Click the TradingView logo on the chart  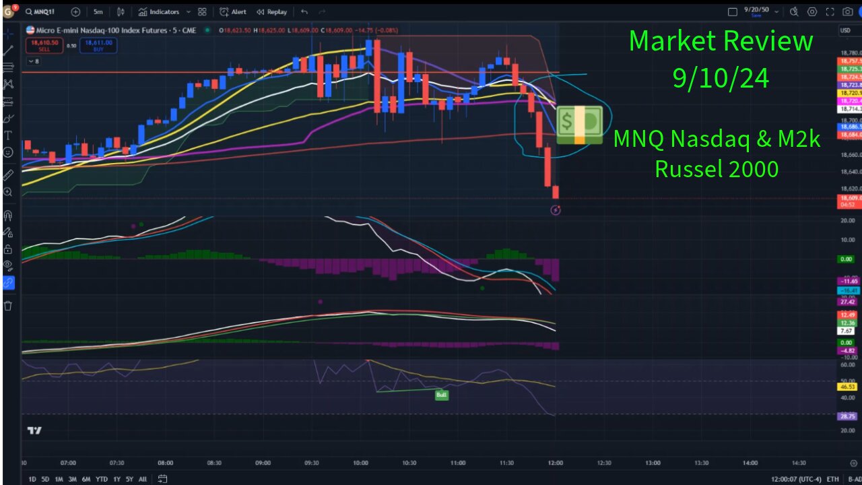[35, 430]
